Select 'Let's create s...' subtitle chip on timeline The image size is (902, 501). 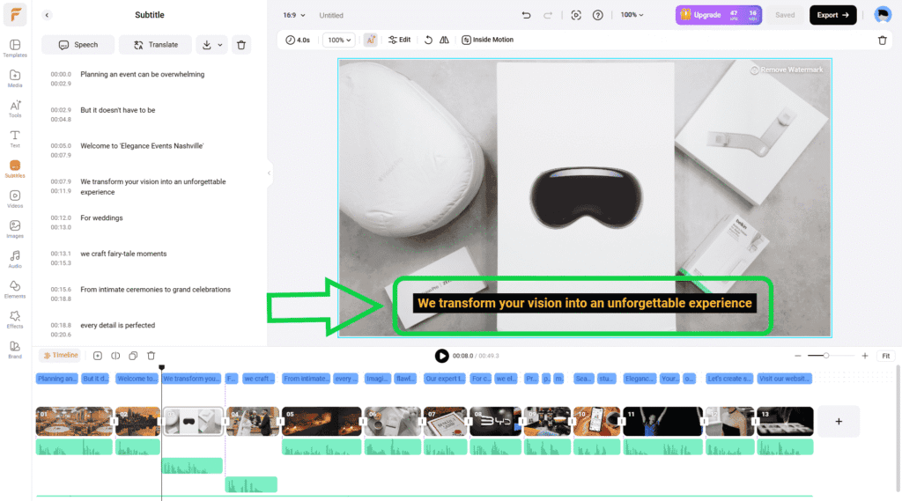point(728,379)
